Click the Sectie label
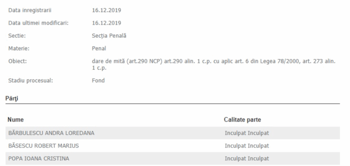Viewport: 350px width, 166px height. click(17, 36)
